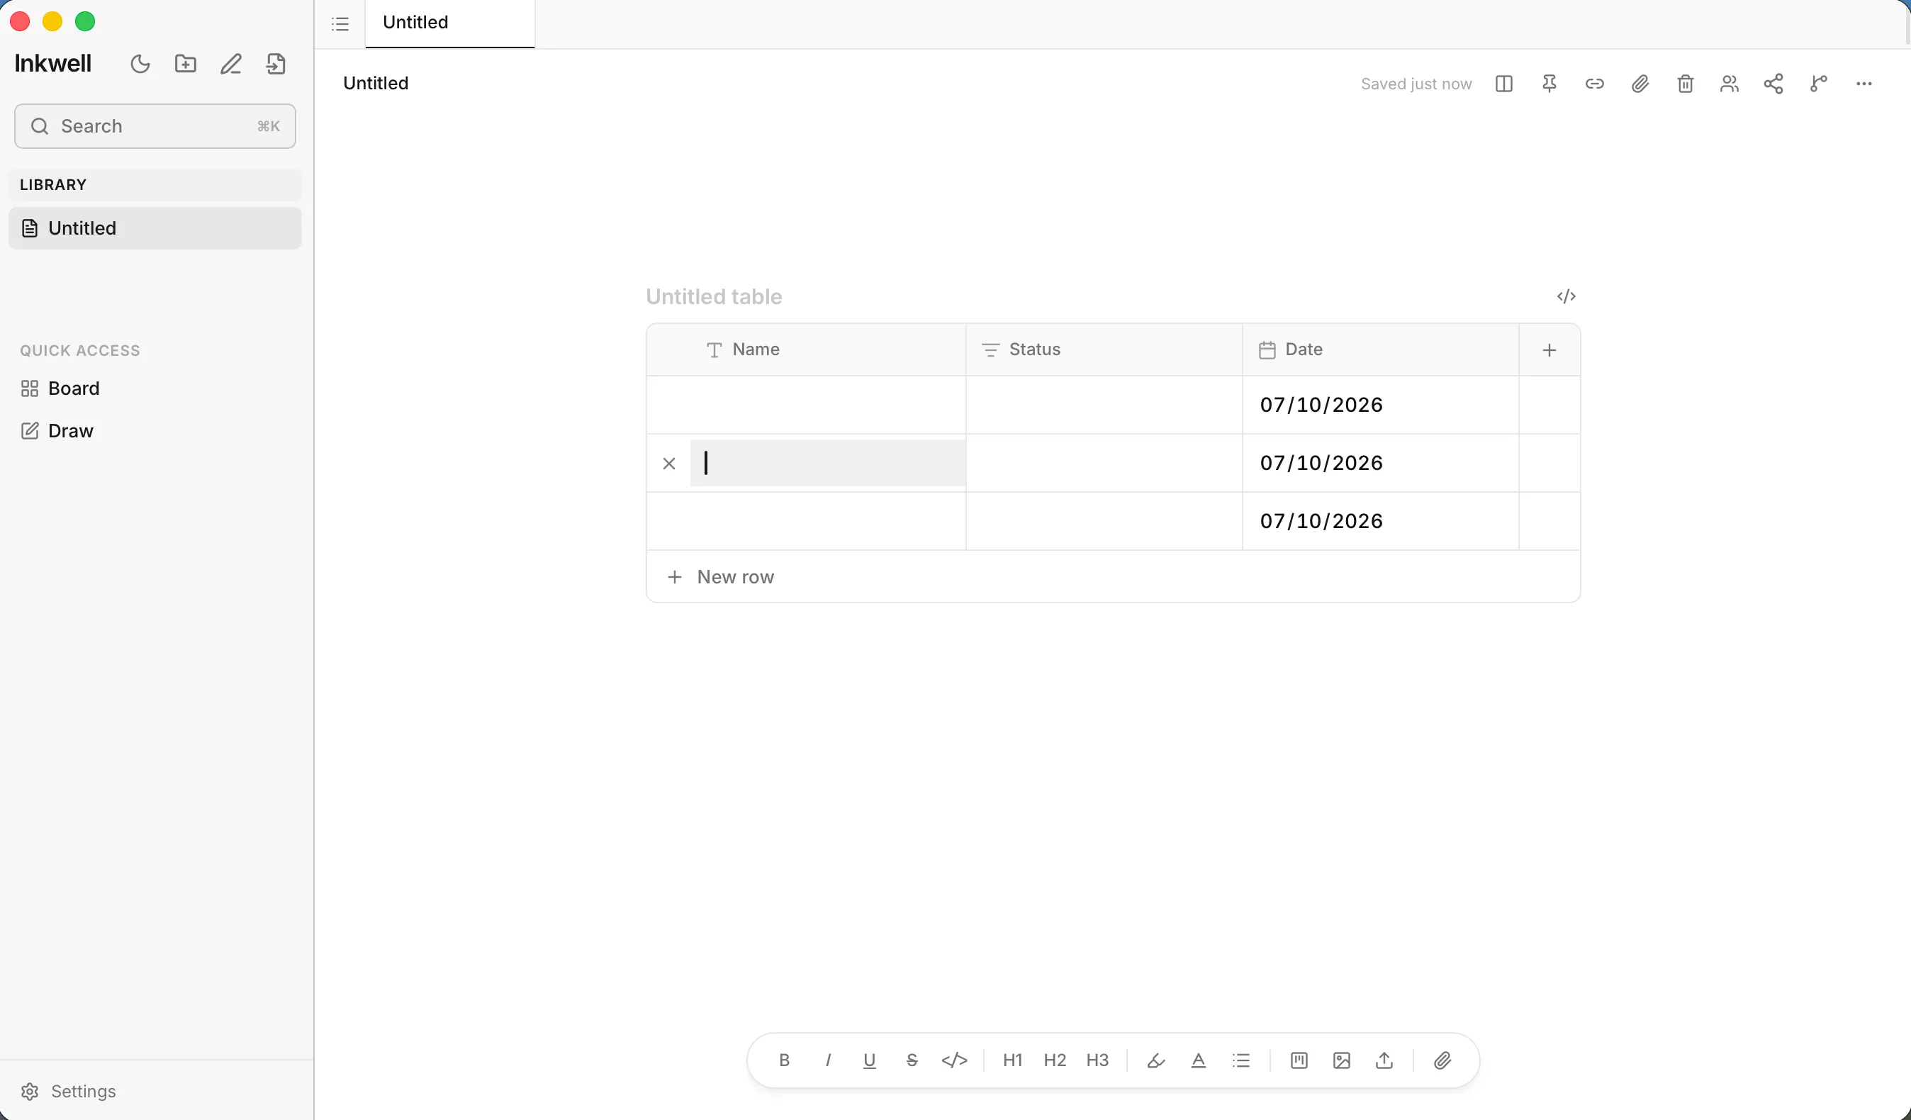This screenshot has width=1911, height=1120.
Task: Delete the note with trash icon
Action: [1685, 84]
